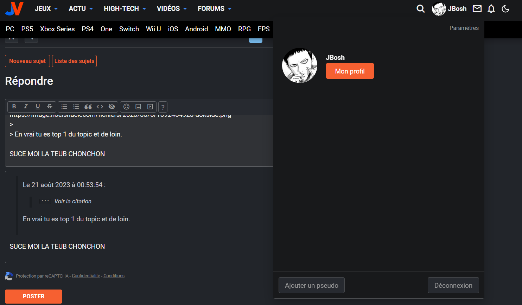
Task: Click the search magnifier icon
Action: coord(420,9)
